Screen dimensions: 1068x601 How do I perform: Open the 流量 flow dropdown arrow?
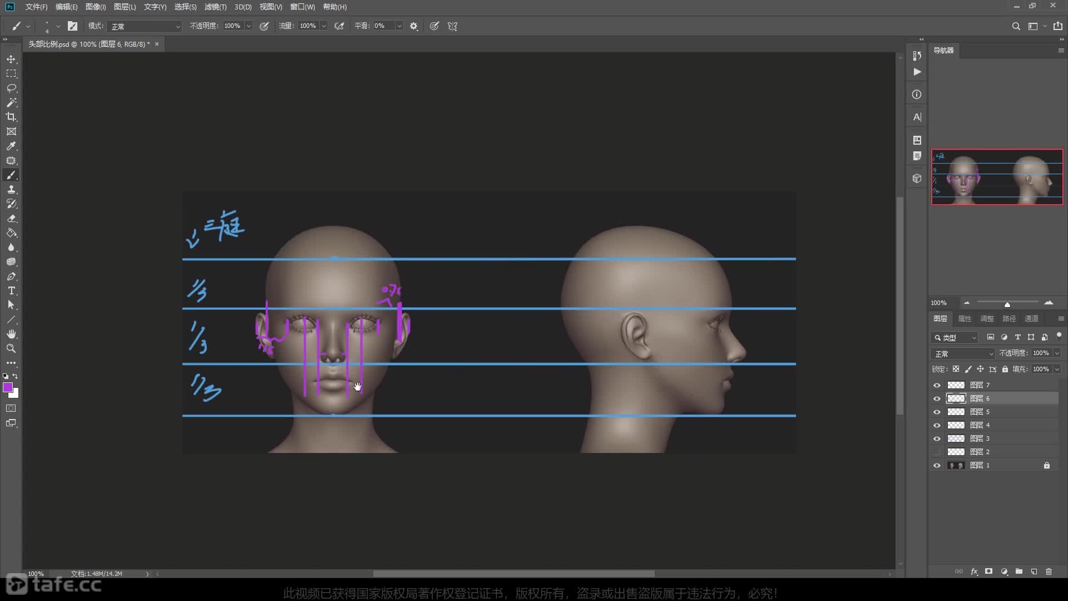tap(324, 26)
